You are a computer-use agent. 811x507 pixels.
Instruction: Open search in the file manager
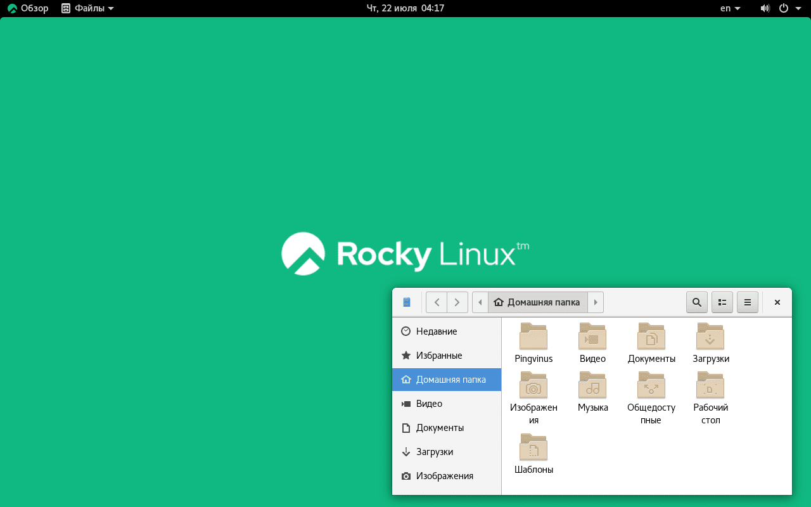pyautogui.click(x=696, y=302)
